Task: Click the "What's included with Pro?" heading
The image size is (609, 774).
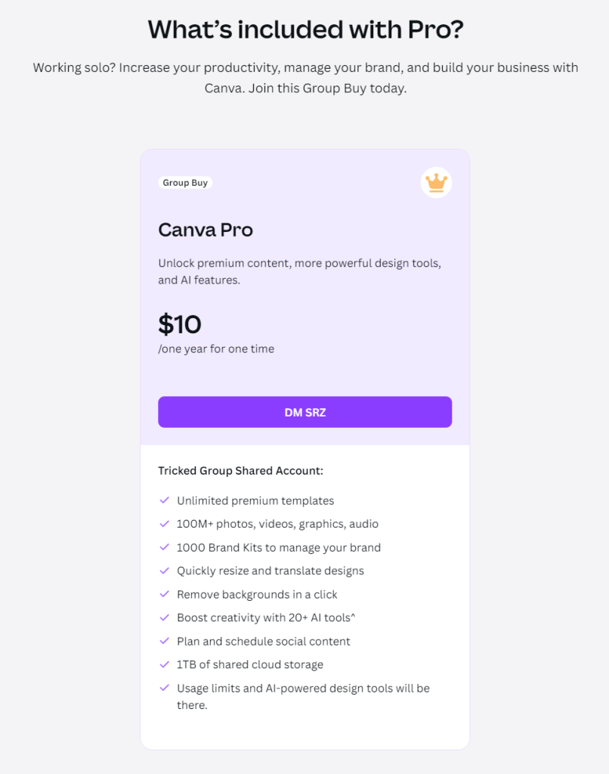Action: (304, 29)
